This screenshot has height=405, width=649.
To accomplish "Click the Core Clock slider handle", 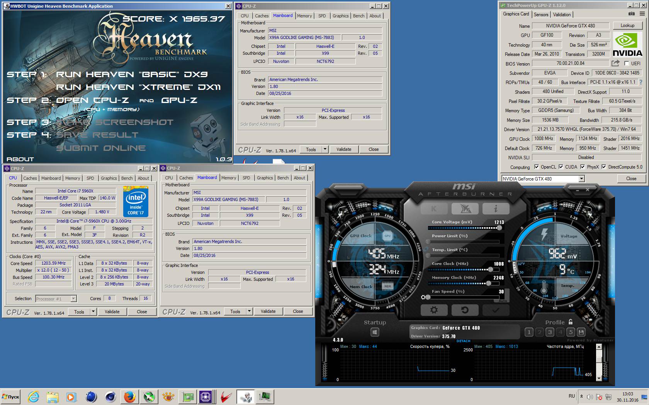I will (x=491, y=270).
